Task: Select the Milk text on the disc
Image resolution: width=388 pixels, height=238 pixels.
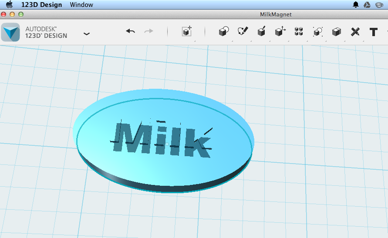Action: (162, 140)
